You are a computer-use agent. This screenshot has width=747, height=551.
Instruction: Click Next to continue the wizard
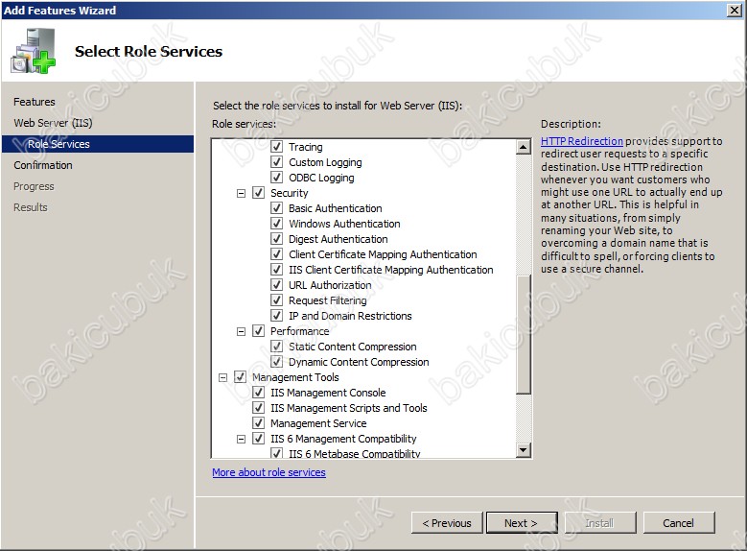tap(522, 523)
